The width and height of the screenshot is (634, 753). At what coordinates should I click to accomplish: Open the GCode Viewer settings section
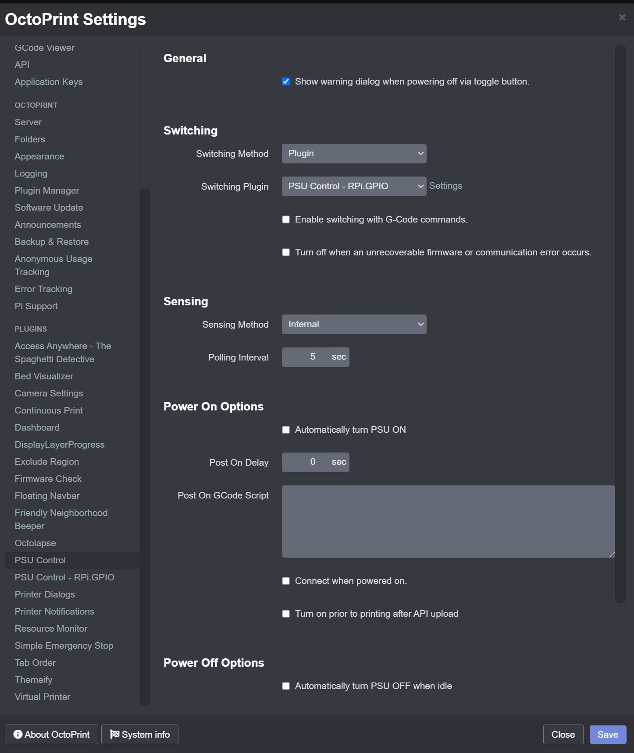pos(44,48)
